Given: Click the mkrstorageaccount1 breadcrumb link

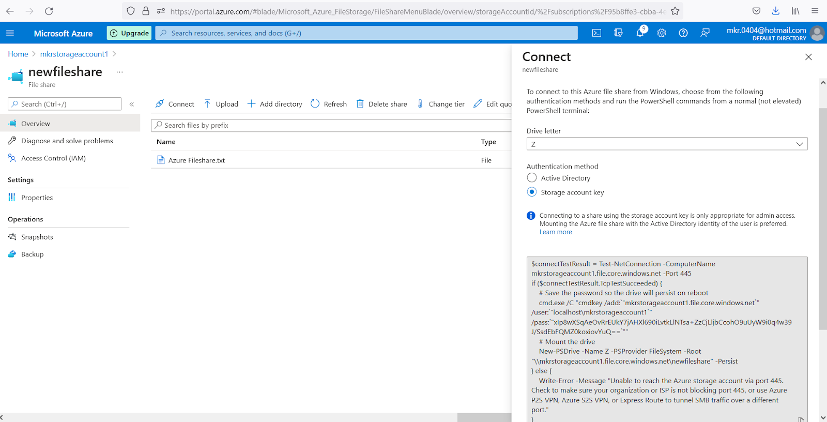Looking at the screenshot, I should point(74,54).
